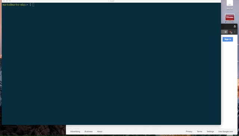Click the Use Google.com link

(x=226, y=132)
